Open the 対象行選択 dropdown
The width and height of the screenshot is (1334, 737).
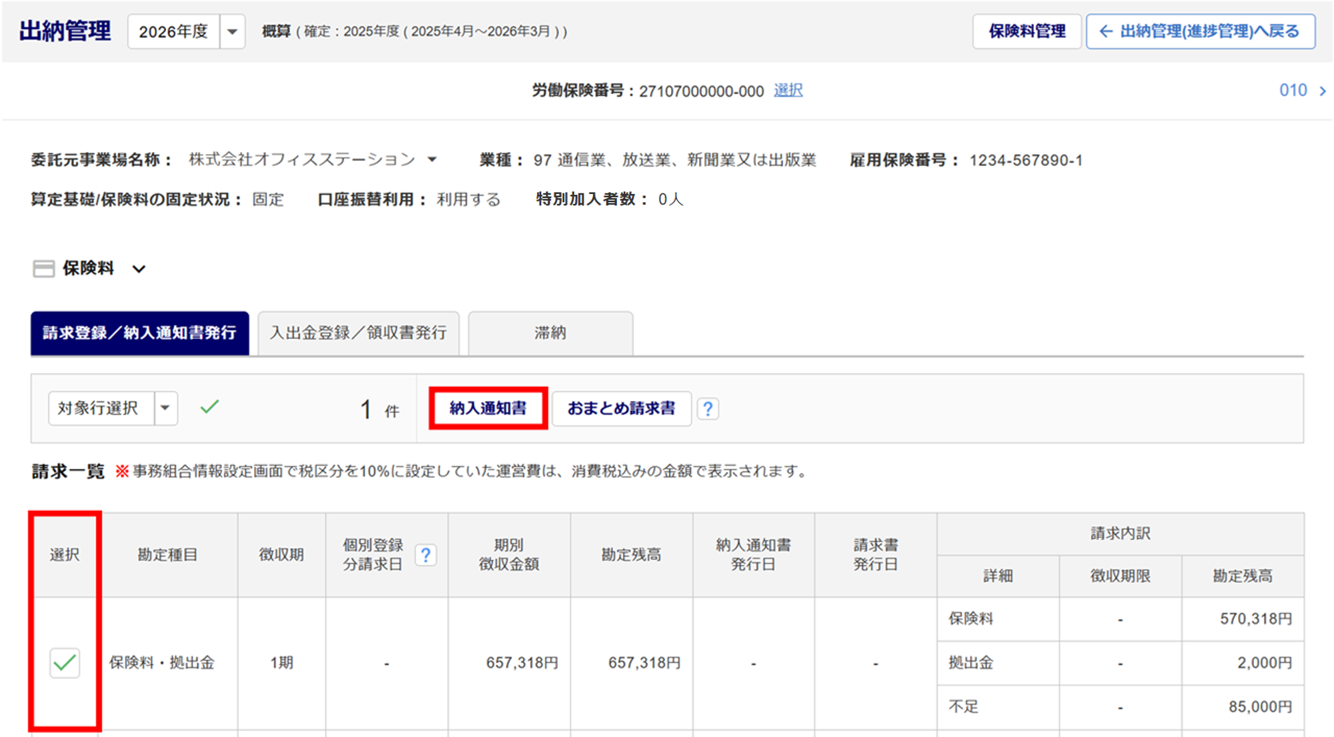click(x=113, y=408)
